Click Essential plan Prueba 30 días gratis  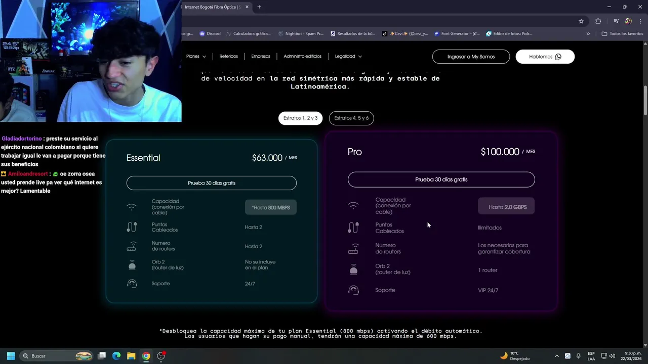tap(212, 183)
